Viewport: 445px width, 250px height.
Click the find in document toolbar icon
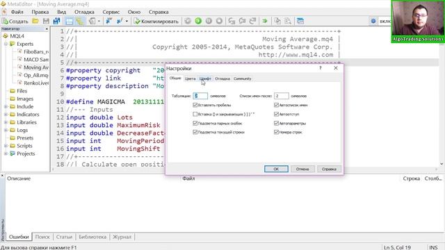(x=288, y=21)
